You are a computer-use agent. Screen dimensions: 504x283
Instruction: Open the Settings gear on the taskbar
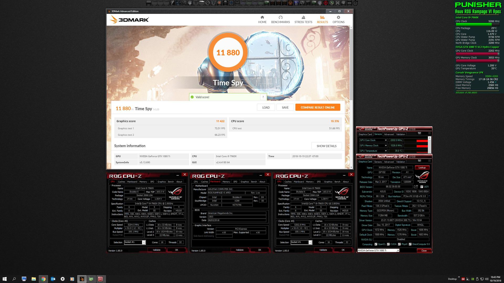62,279
